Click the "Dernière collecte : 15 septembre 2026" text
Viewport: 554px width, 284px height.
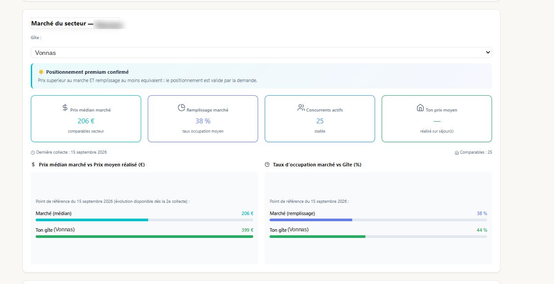71,152
